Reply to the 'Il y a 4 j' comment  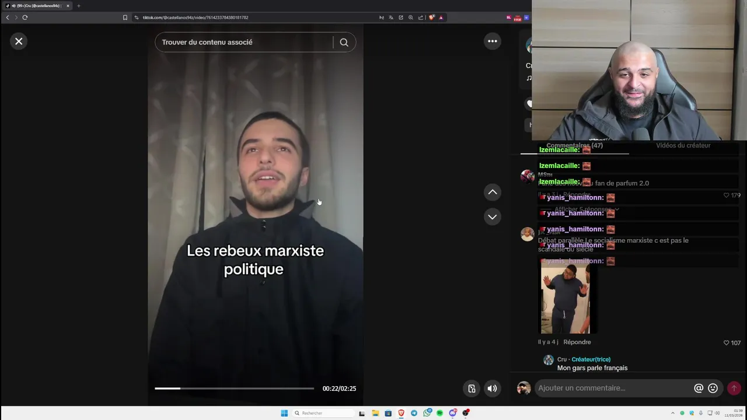(577, 342)
